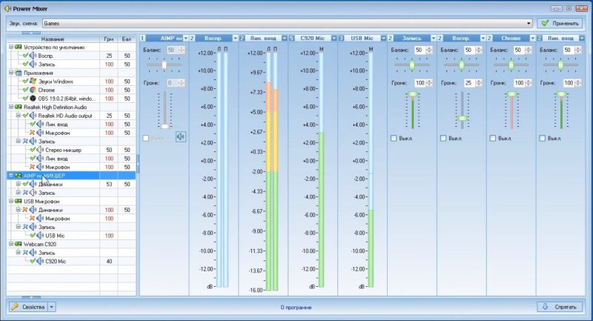Click the speaker icon beside Realtek HD Audio output

pyautogui.click(x=32, y=116)
